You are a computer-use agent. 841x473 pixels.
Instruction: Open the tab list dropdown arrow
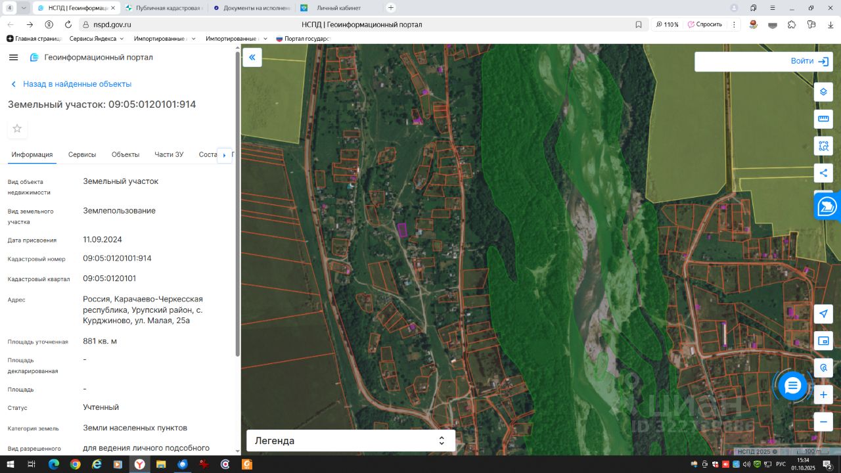pos(24,8)
